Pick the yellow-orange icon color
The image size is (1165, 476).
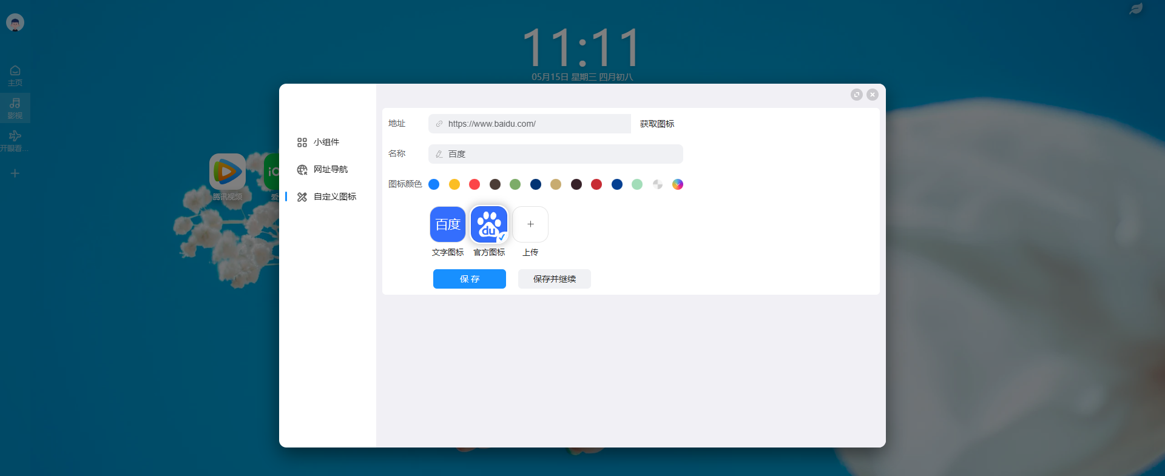[x=454, y=184]
